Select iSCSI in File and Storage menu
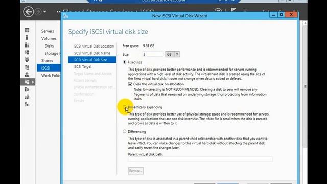 [49, 68]
